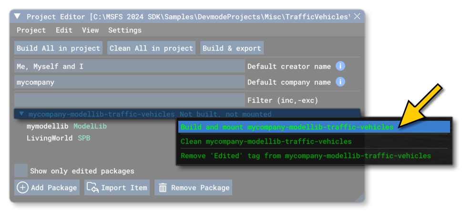Click the Add Package button
Viewport: 462px width, 212px height.
[x=47, y=188]
